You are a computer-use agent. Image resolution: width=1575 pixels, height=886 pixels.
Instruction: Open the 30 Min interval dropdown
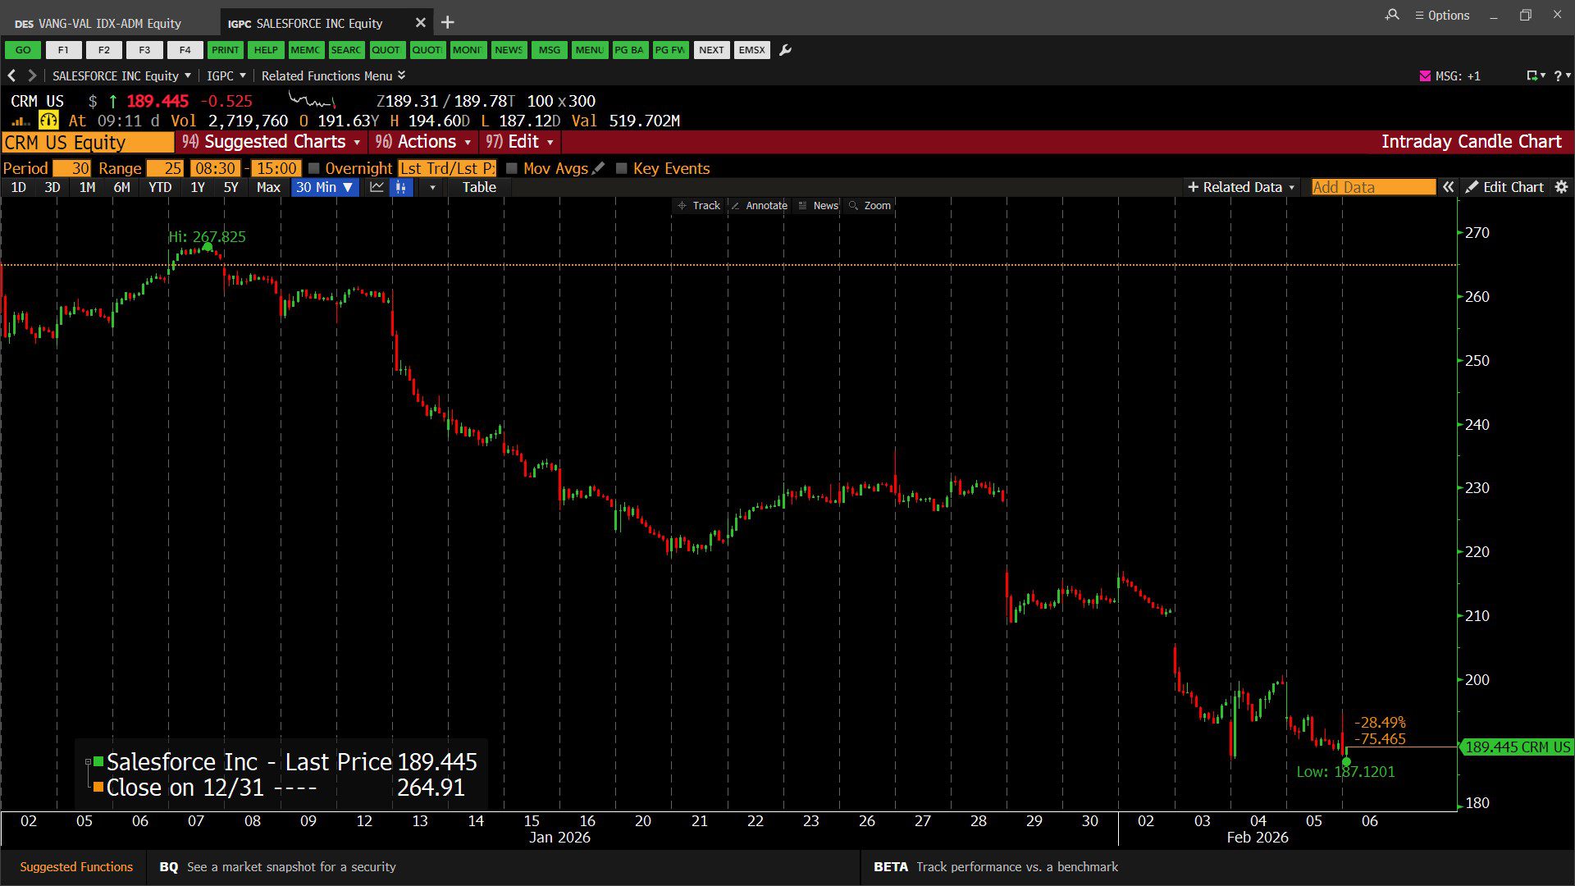click(x=325, y=187)
